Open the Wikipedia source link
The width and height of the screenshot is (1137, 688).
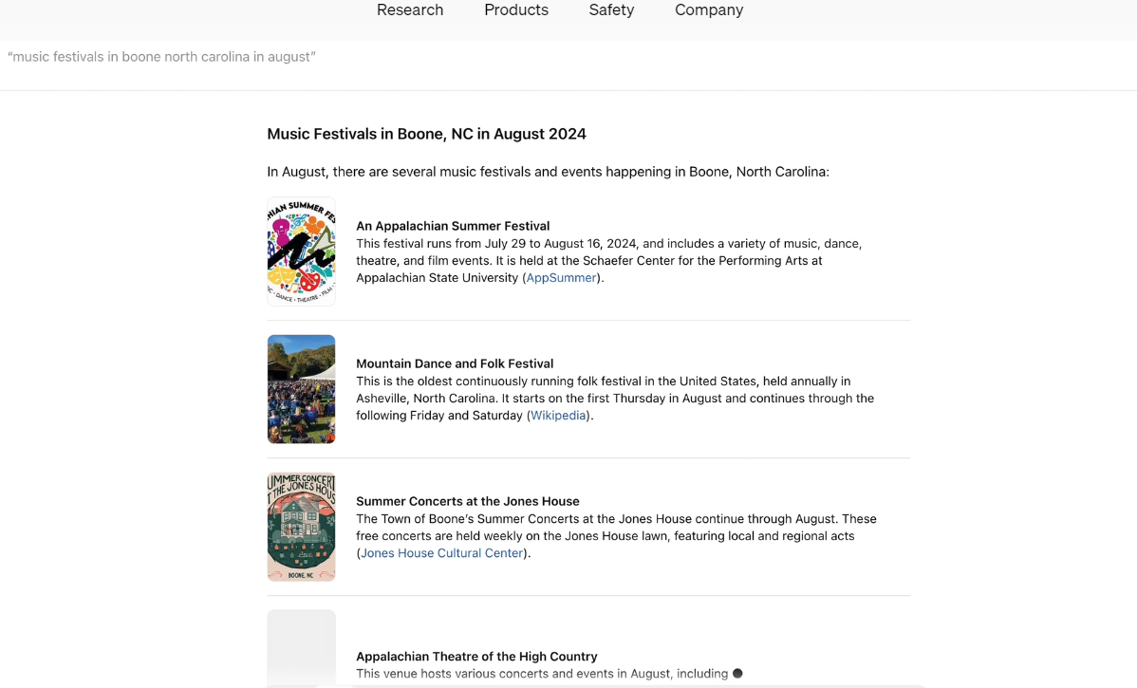[x=558, y=416]
